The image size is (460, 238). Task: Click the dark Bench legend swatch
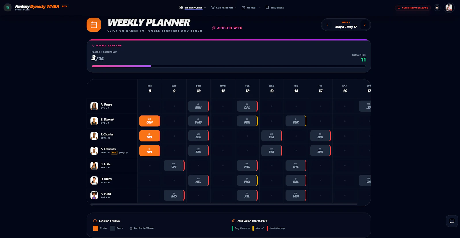coord(113,228)
